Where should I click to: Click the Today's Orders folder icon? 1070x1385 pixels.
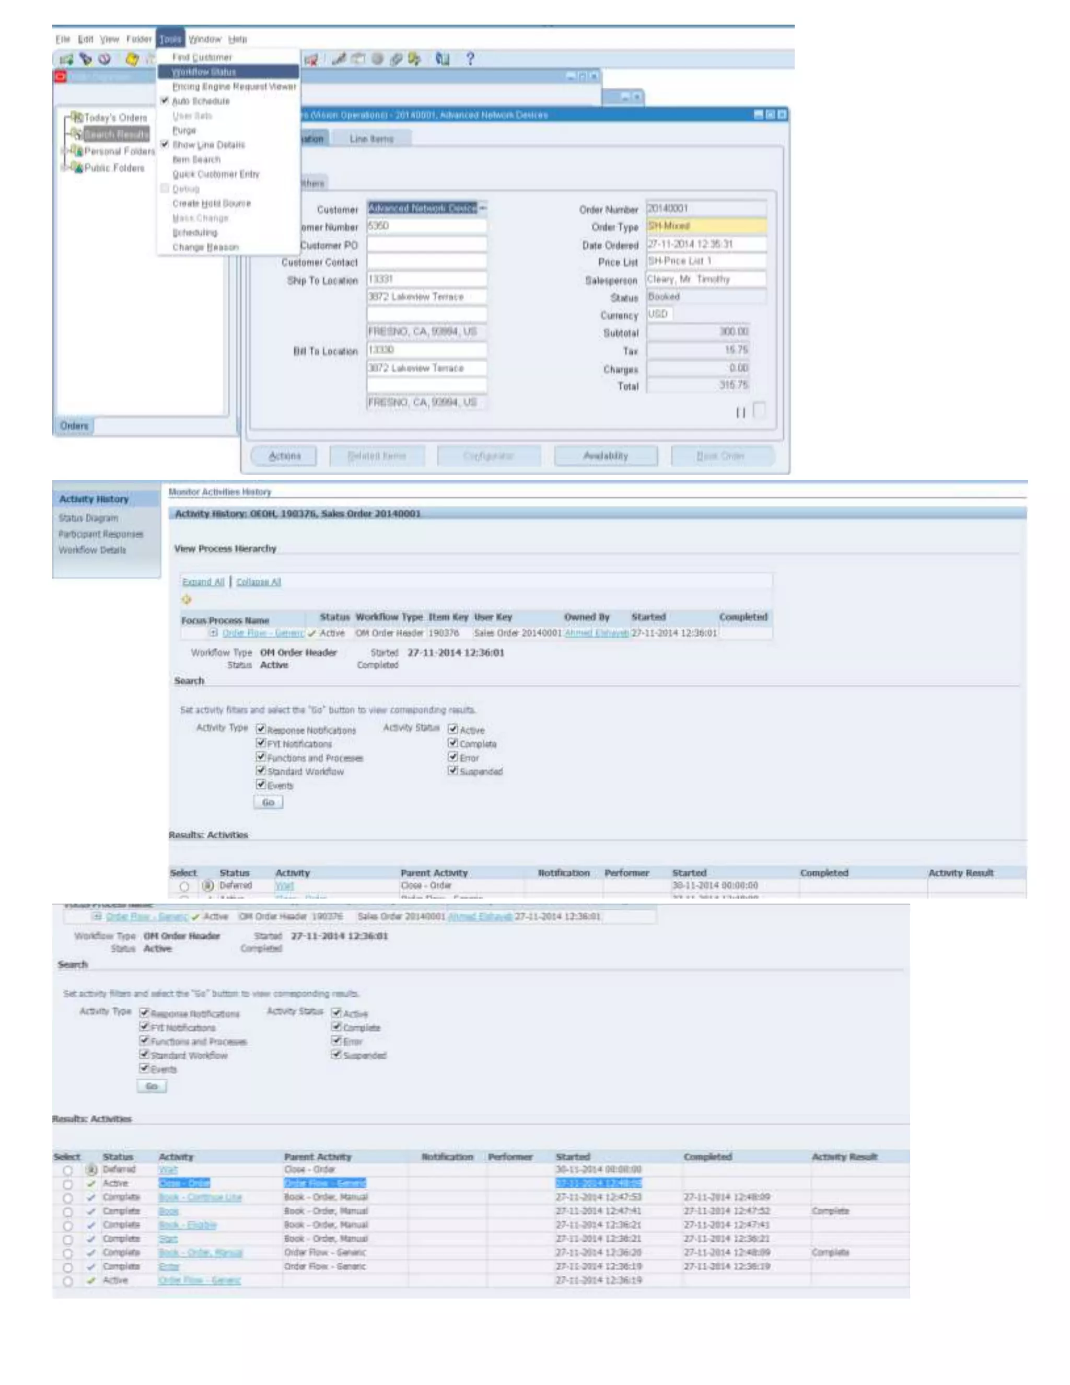click(77, 117)
